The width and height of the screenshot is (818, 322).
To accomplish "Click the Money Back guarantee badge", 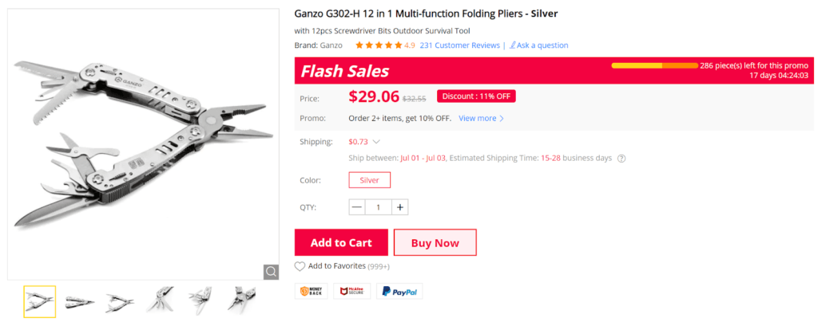I will pos(312,292).
